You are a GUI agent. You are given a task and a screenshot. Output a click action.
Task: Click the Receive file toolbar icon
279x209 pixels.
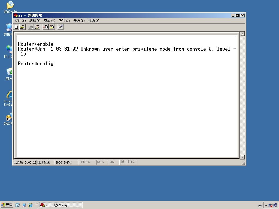pyautogui.click(x=52, y=27)
